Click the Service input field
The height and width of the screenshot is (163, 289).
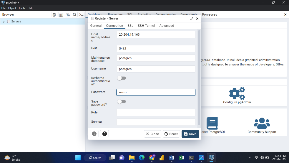click(156, 122)
